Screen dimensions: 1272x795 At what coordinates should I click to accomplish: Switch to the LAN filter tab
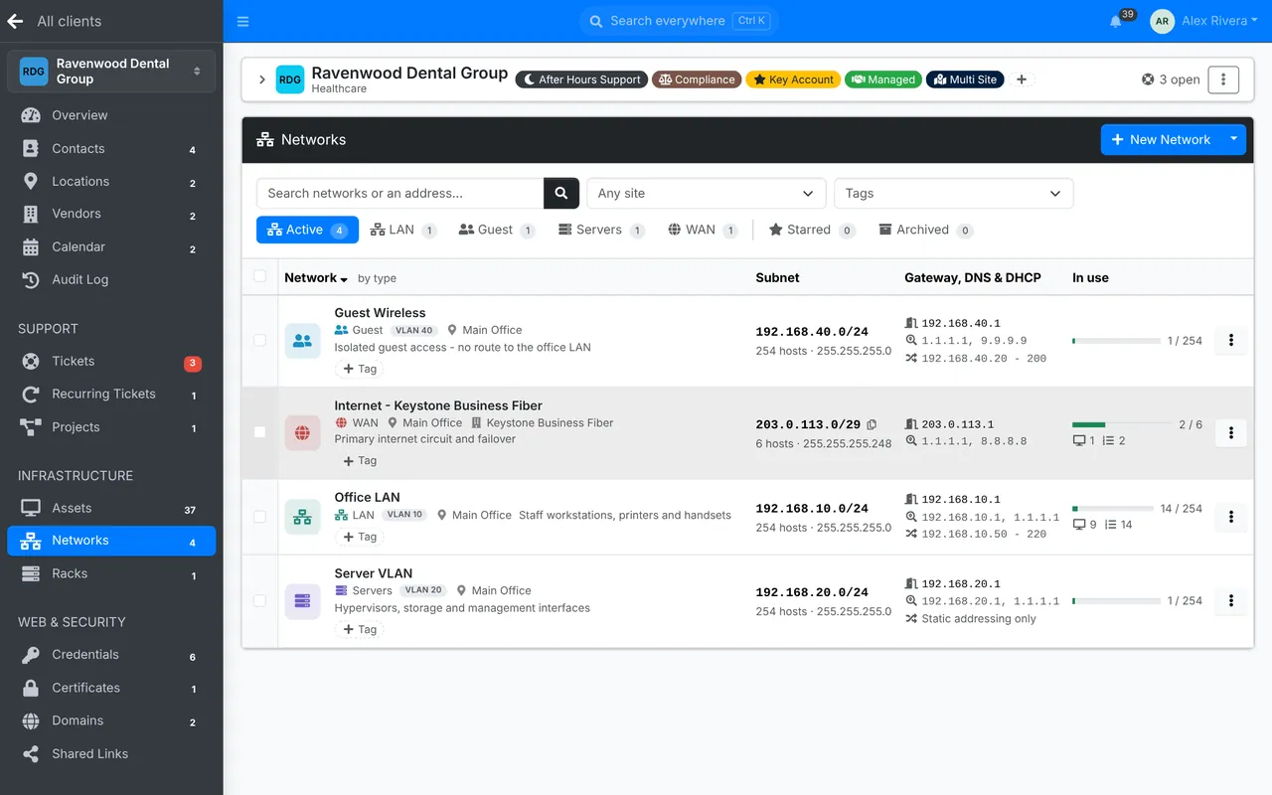[402, 230]
